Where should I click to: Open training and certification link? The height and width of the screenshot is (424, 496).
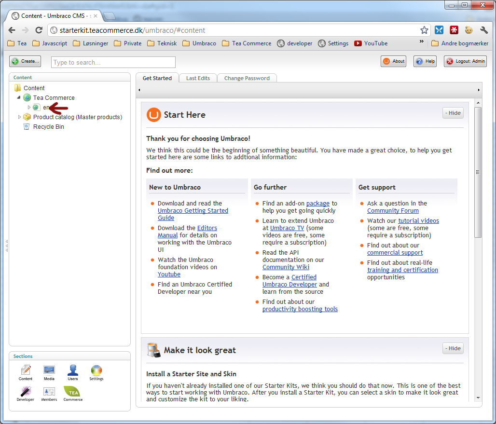point(402,270)
